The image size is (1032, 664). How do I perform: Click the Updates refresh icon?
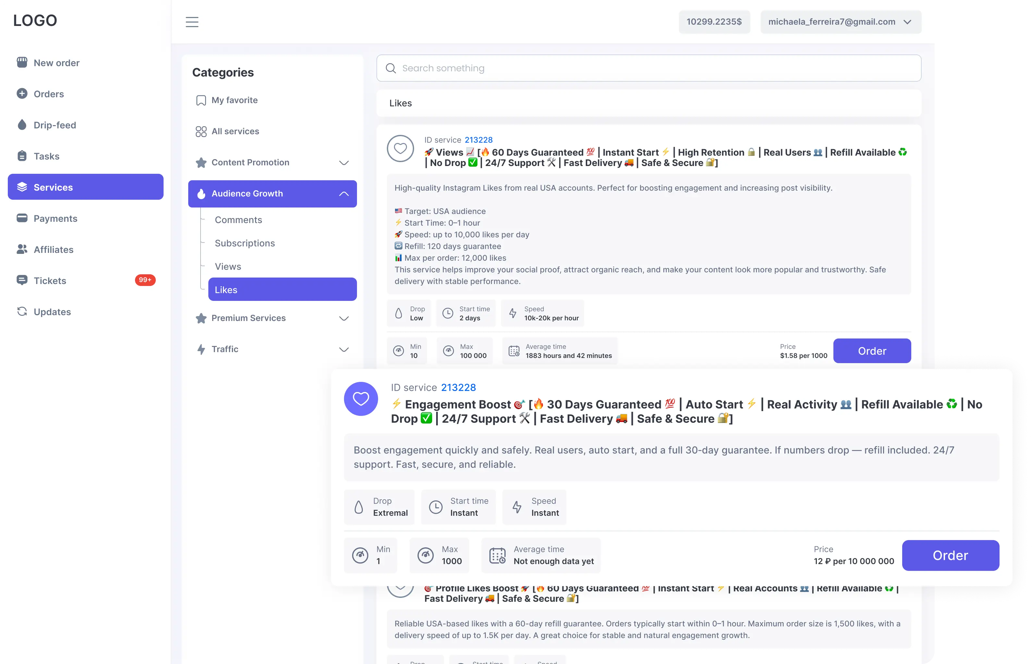(22, 311)
